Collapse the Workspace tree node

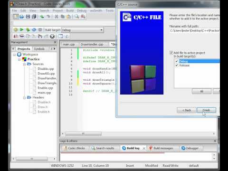[14, 55]
